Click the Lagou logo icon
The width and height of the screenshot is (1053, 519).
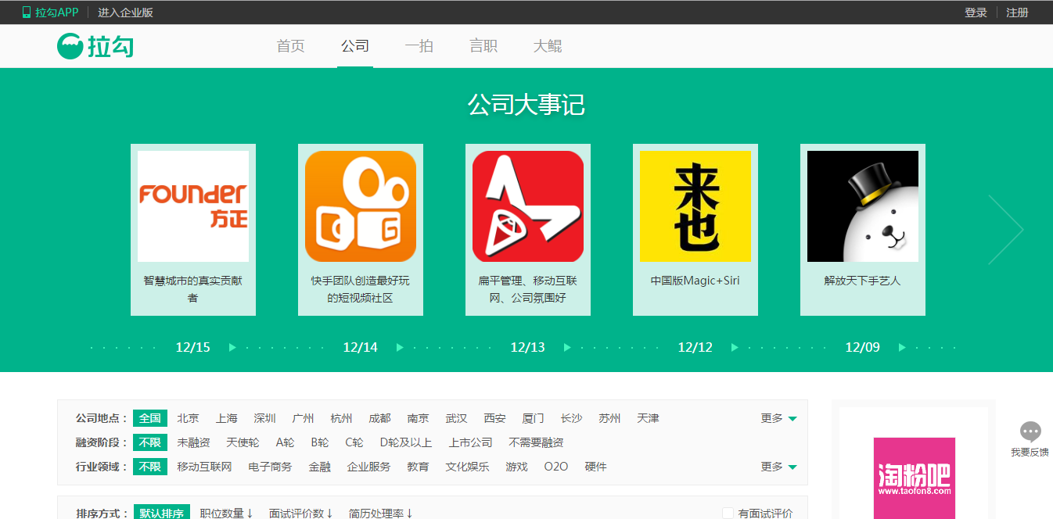(70, 46)
